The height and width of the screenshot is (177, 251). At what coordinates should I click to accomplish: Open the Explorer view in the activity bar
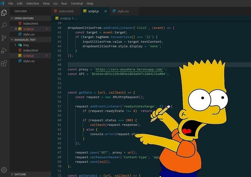4,12
